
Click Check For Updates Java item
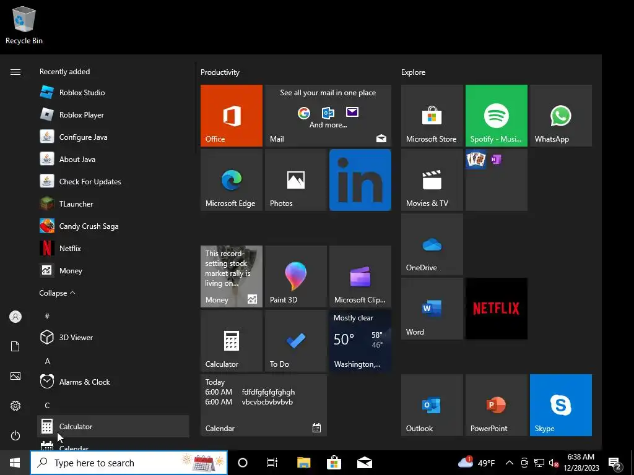113,181
